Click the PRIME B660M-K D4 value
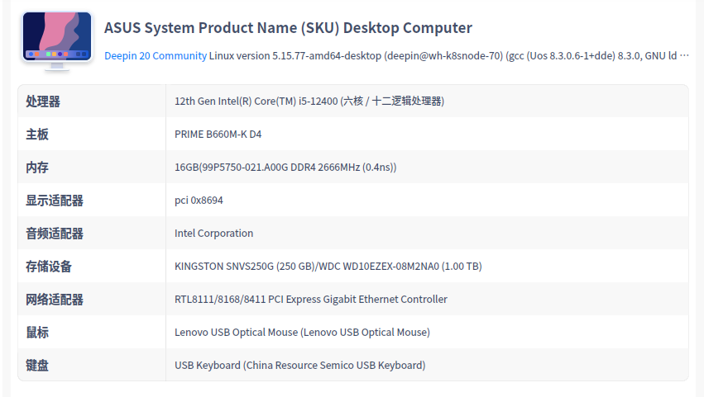704x397 pixels. (218, 135)
